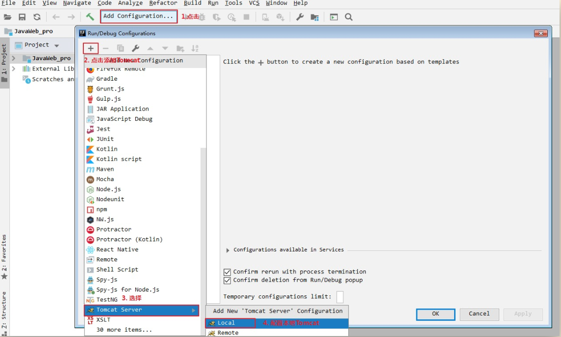This screenshot has height=337, width=561.
Task: Click the Back navigation arrow
Action: tap(56, 17)
